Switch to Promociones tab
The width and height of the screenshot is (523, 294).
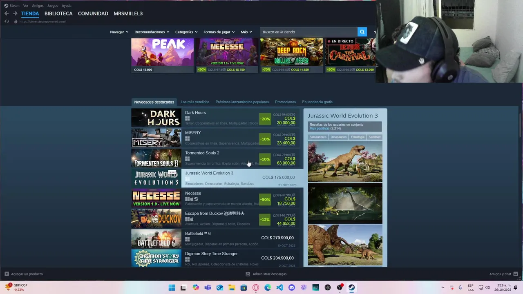pyautogui.click(x=286, y=102)
